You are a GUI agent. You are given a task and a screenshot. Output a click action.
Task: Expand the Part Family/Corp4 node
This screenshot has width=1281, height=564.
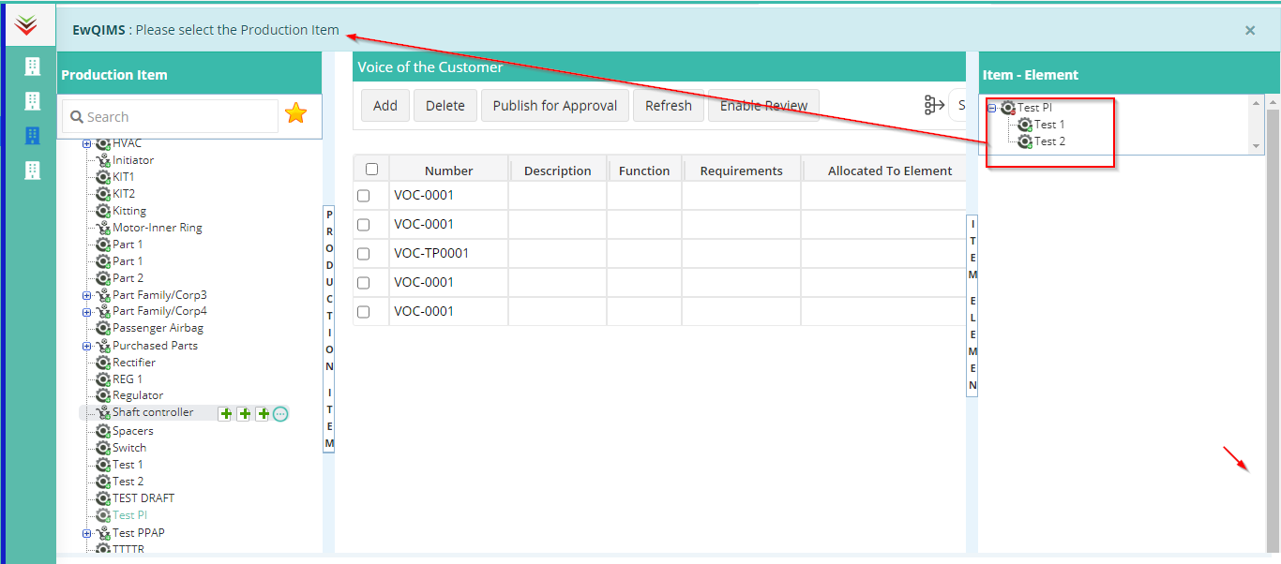pyautogui.click(x=86, y=312)
